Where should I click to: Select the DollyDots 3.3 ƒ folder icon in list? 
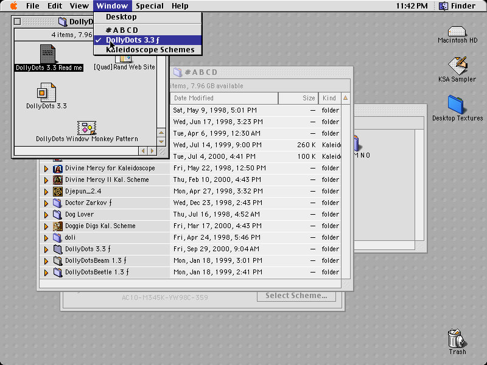tap(57, 249)
